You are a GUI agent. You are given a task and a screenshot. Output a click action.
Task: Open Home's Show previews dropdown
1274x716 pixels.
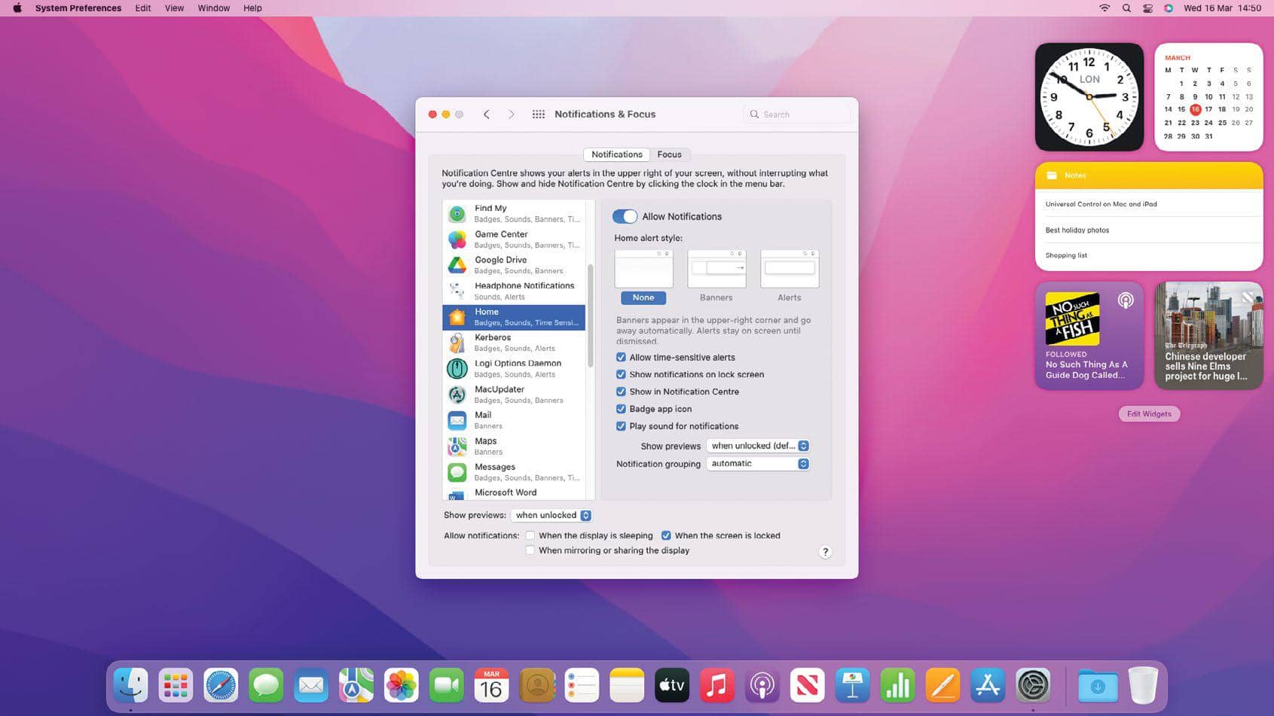[758, 446]
